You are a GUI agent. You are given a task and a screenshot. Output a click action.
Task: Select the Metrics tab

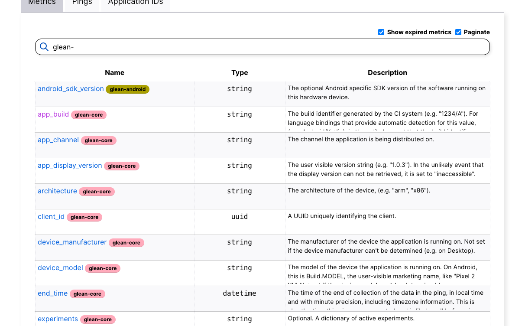point(42,3)
